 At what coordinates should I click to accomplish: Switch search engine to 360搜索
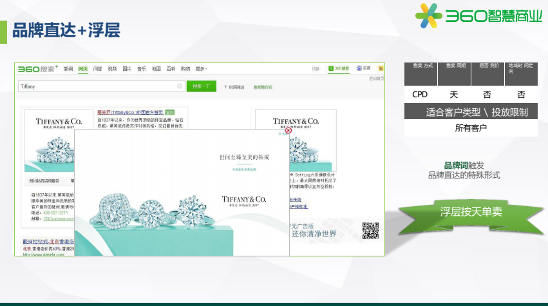339,68
